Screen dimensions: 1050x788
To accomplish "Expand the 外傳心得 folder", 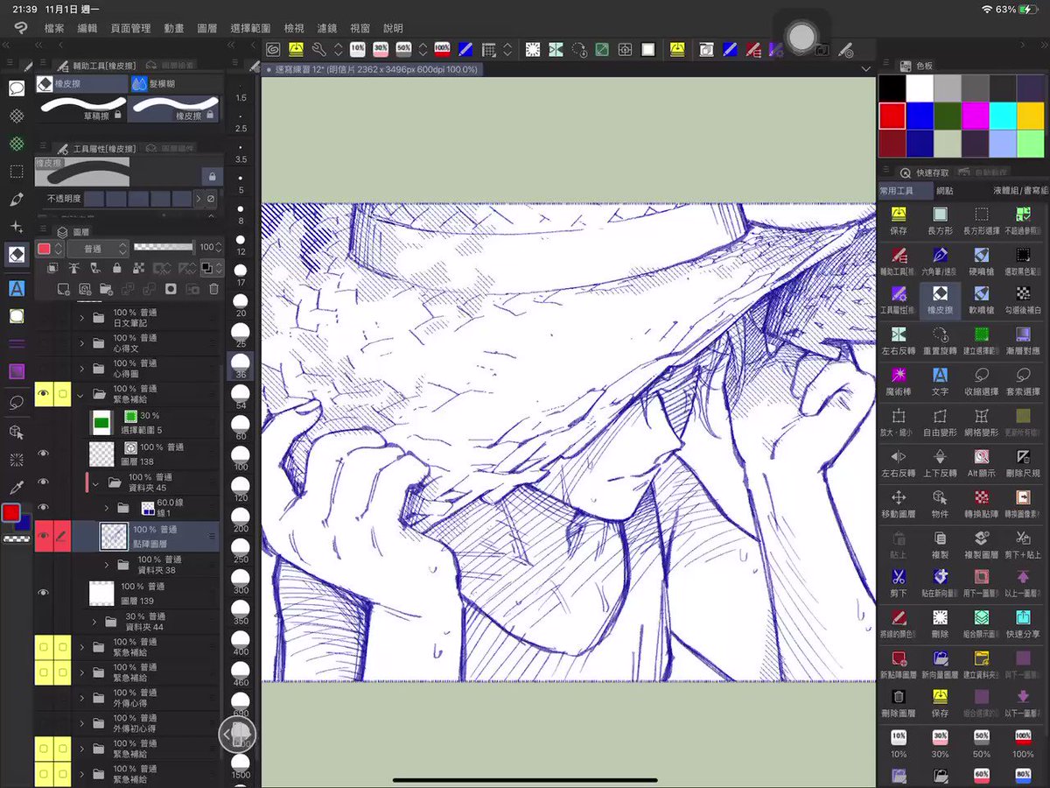I will 82,698.
